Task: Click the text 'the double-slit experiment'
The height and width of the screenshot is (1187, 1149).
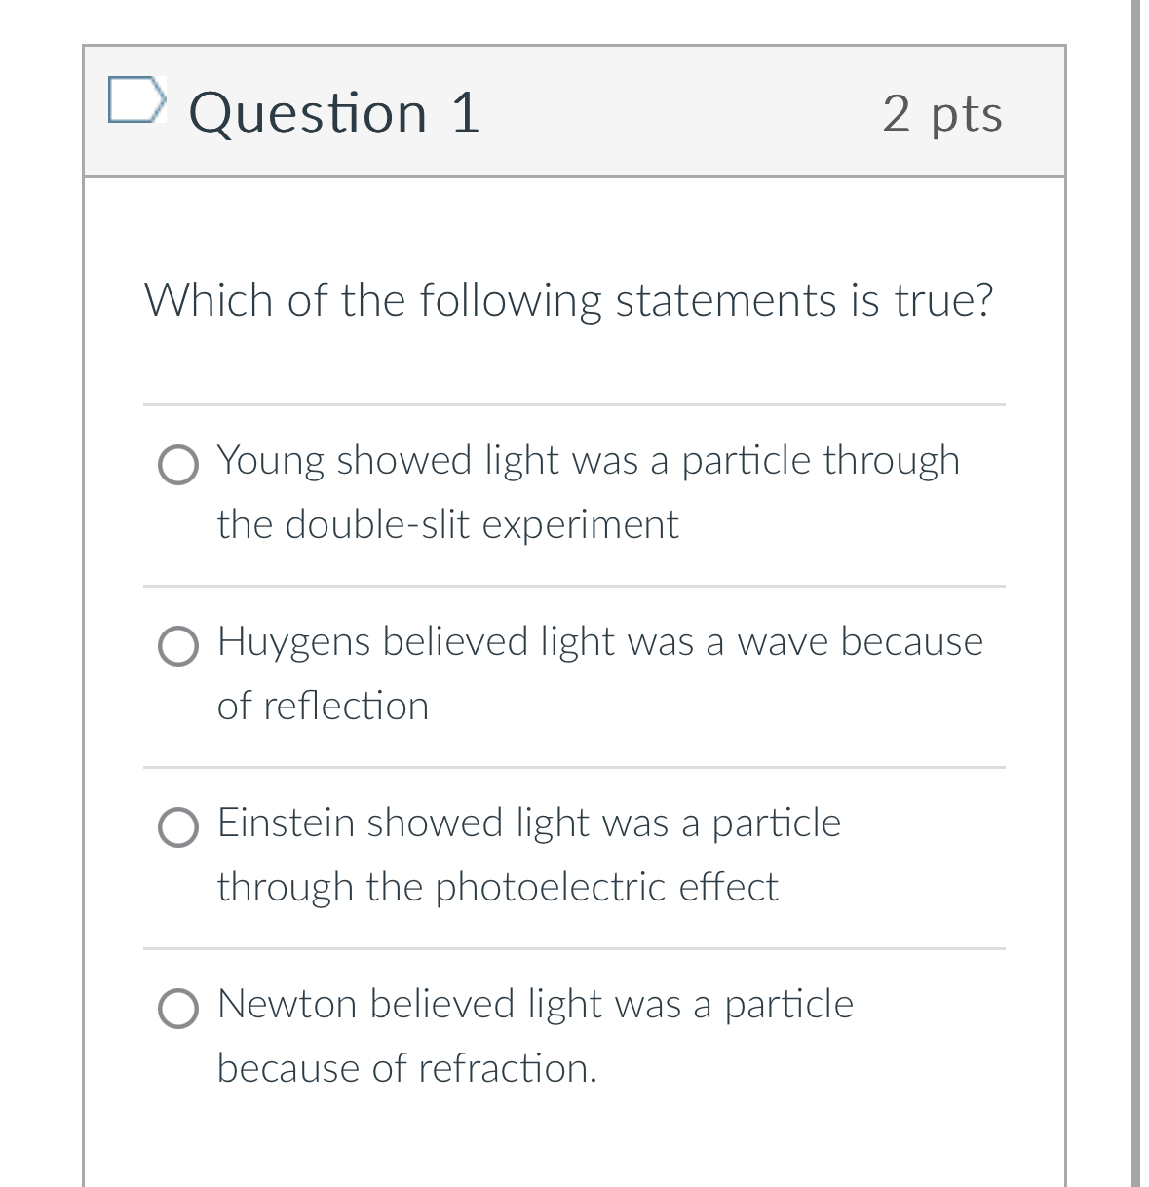Action: (x=447, y=525)
